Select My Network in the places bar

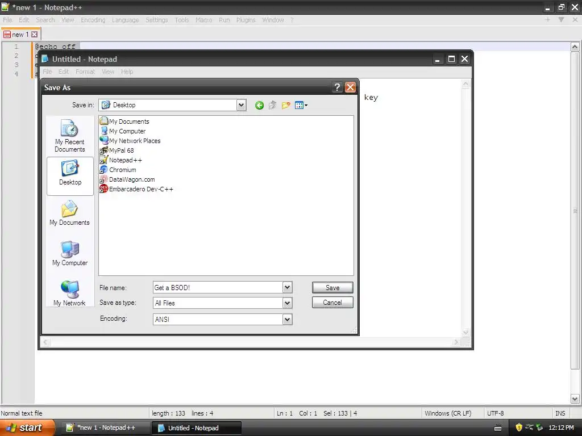70,294
